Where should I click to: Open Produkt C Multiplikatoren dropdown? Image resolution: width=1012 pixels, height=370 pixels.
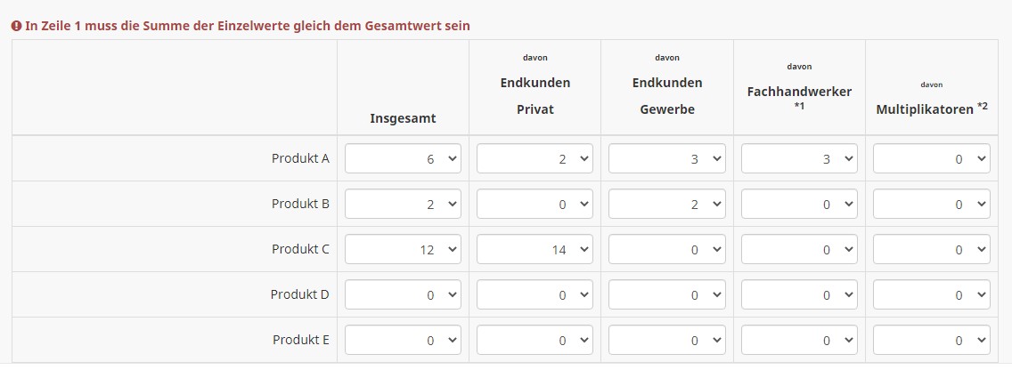pyautogui.click(x=931, y=249)
